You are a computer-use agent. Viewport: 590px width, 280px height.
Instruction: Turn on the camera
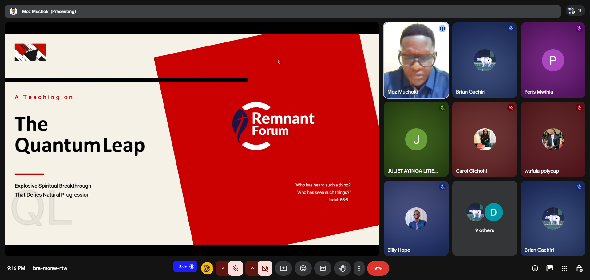pyautogui.click(x=265, y=268)
